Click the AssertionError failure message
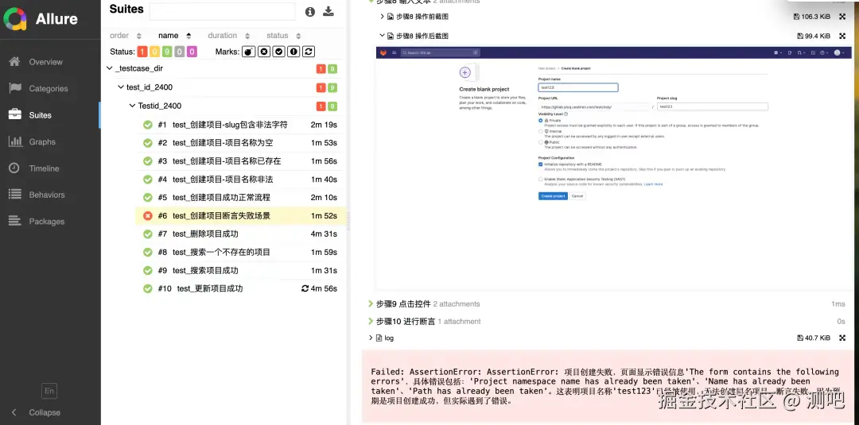Image resolution: width=859 pixels, height=425 pixels. [605, 386]
